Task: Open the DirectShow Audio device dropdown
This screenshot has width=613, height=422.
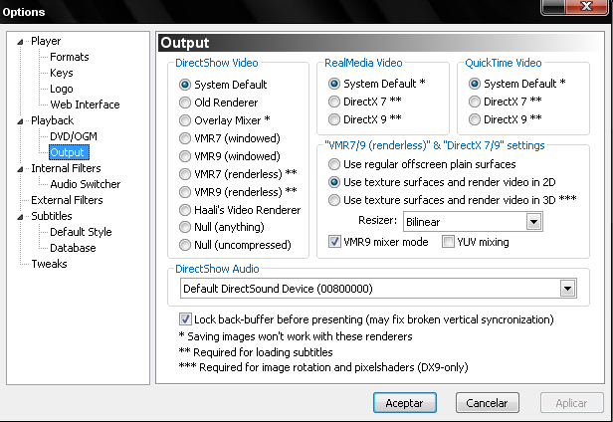Action: [x=567, y=289]
